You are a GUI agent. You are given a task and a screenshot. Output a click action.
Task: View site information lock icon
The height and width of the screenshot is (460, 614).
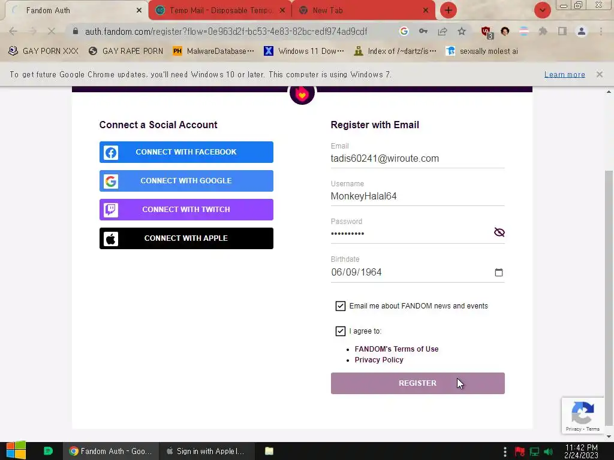pos(76,31)
